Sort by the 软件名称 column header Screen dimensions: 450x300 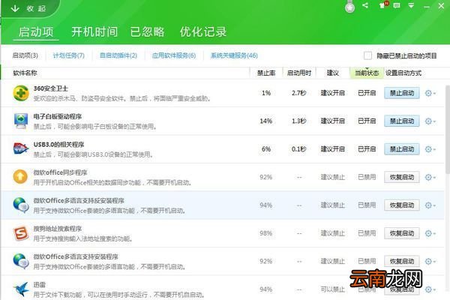(25, 73)
